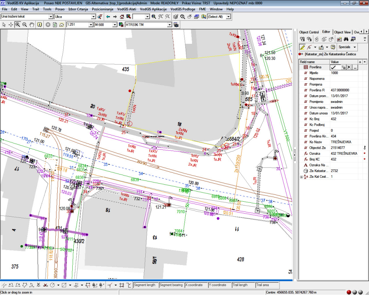Image resolution: width=369 pixels, height=295 pixels.
Task: Click the Unsi traženi tekst search field
Action: tap(25, 17)
